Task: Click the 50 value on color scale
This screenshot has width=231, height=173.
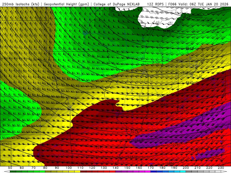Action: [x=10, y=168]
